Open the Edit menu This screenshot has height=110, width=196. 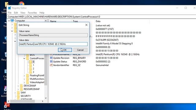[16, 13]
